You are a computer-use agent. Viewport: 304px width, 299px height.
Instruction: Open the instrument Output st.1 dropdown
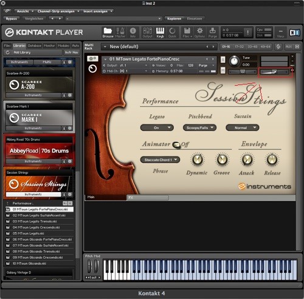coord(125,66)
